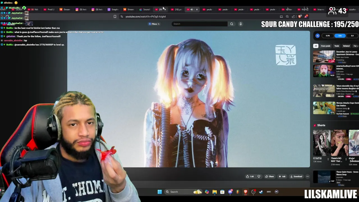Open options for first Short
Viewport: 359px width, 202px height.
[x=328, y=159]
